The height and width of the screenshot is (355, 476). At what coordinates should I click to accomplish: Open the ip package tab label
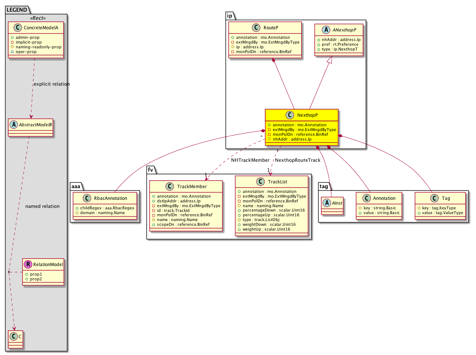pyautogui.click(x=230, y=16)
